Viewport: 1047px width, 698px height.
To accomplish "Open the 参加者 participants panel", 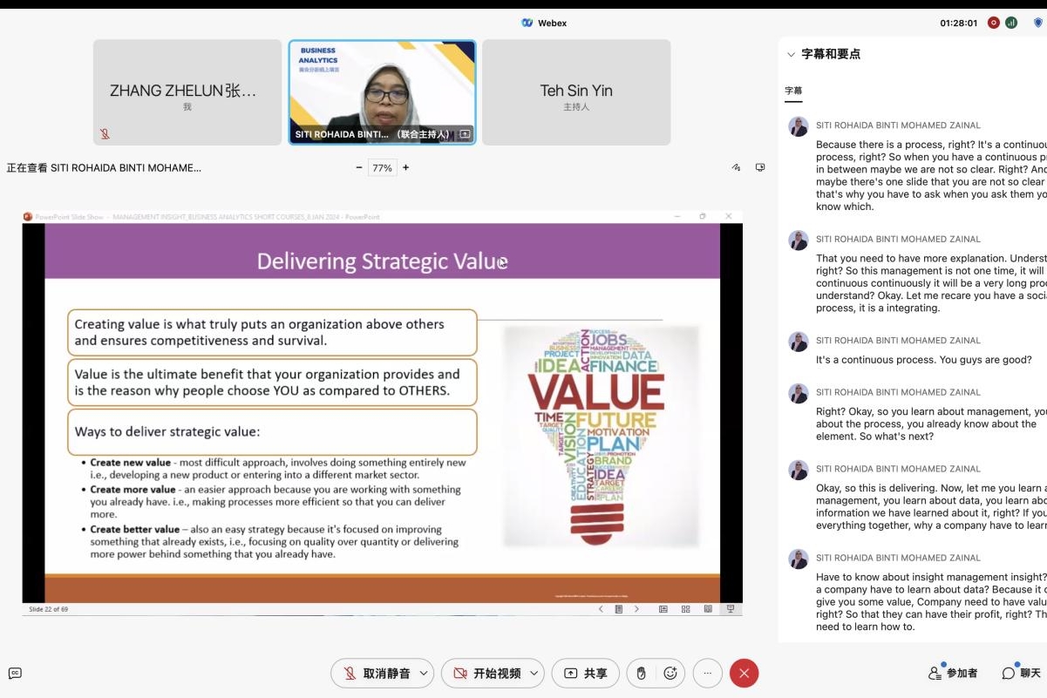I will pos(953,673).
